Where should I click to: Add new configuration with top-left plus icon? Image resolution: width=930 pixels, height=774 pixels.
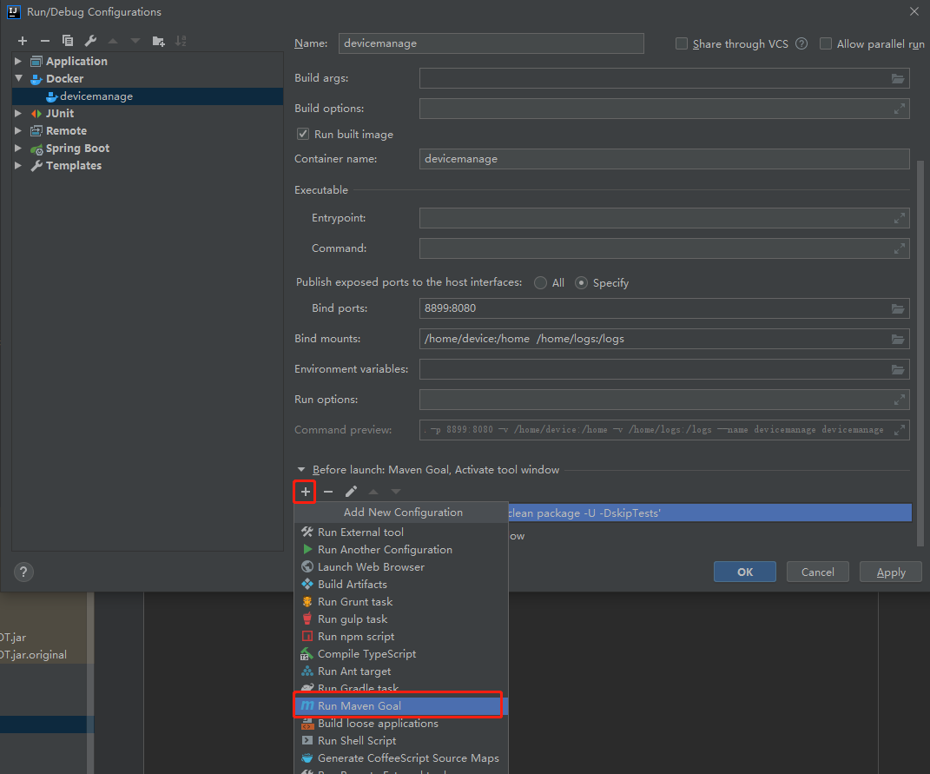[23, 41]
